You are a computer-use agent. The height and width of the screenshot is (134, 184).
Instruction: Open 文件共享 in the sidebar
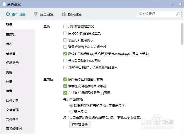(x=17, y=119)
